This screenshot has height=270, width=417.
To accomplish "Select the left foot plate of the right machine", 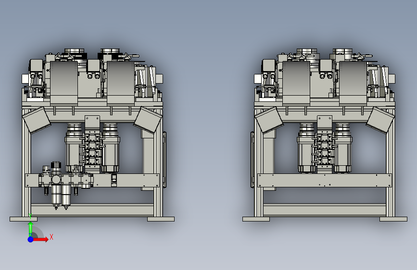I will [x=256, y=219].
